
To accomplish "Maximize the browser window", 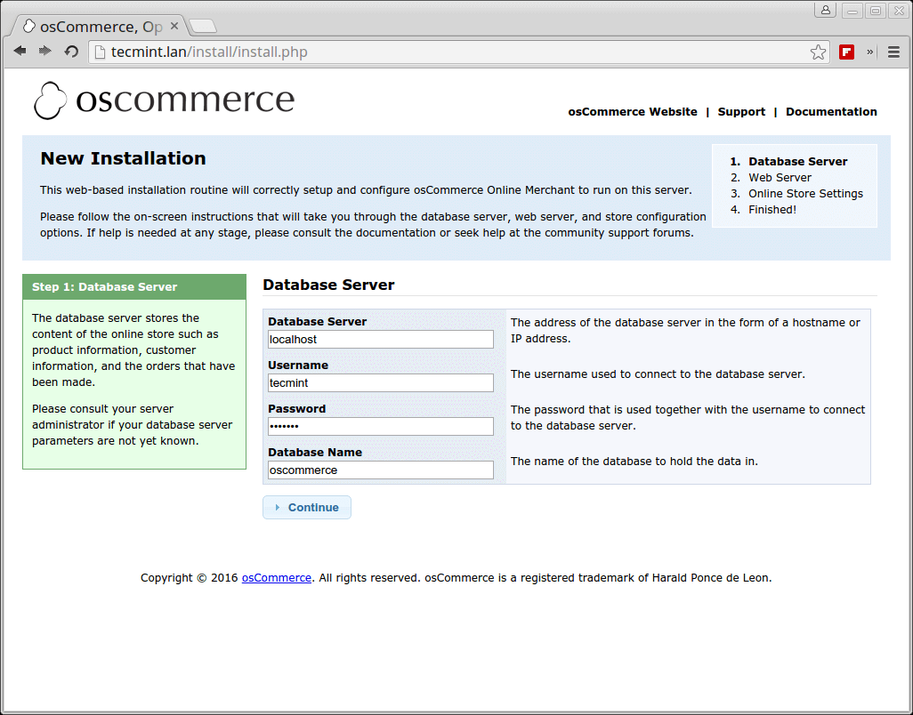I will coord(875,11).
